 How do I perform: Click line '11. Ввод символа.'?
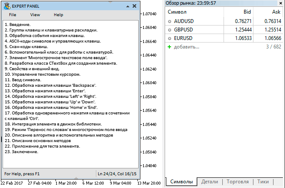coord(23,80)
